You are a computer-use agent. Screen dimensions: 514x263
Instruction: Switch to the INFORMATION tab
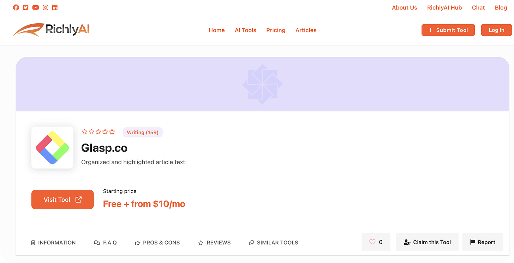53,243
